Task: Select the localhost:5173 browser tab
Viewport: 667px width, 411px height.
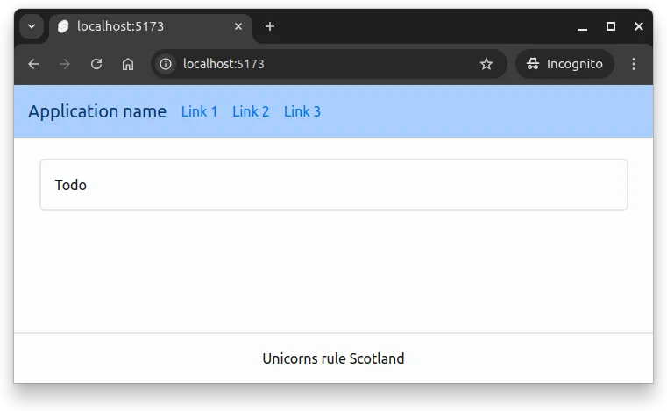Action: tap(140, 26)
